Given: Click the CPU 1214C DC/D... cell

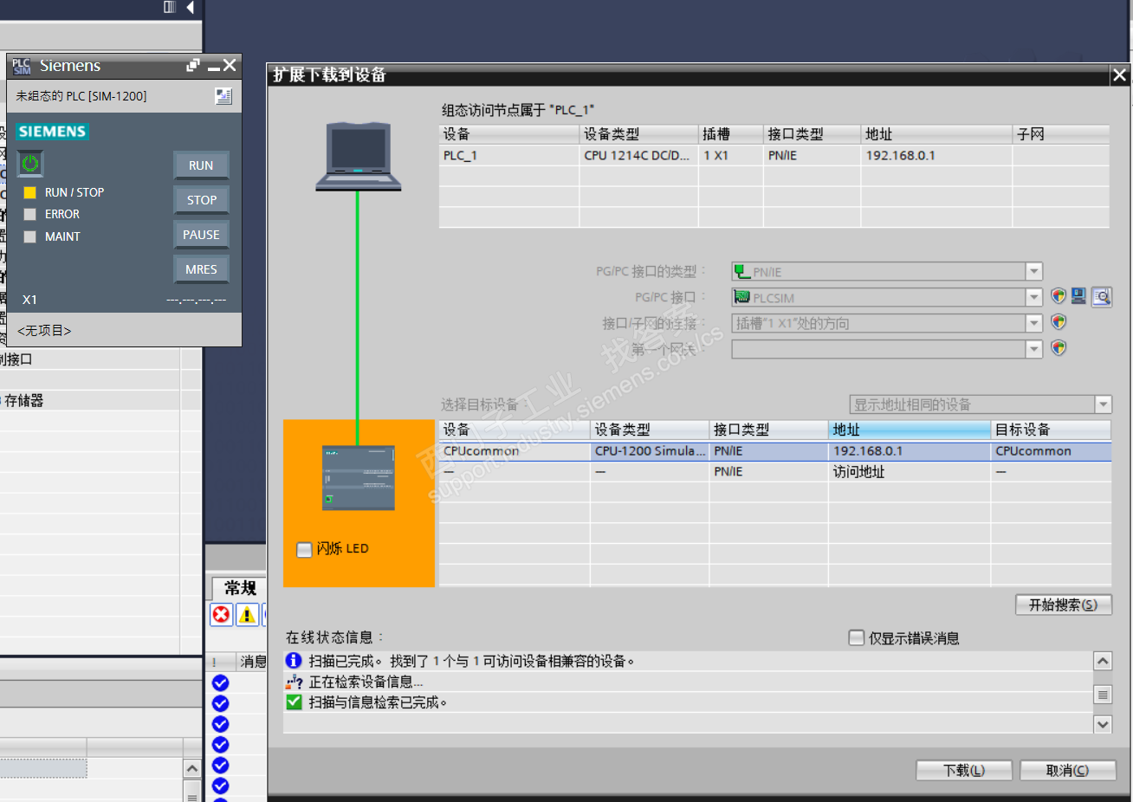Looking at the screenshot, I should 637,155.
